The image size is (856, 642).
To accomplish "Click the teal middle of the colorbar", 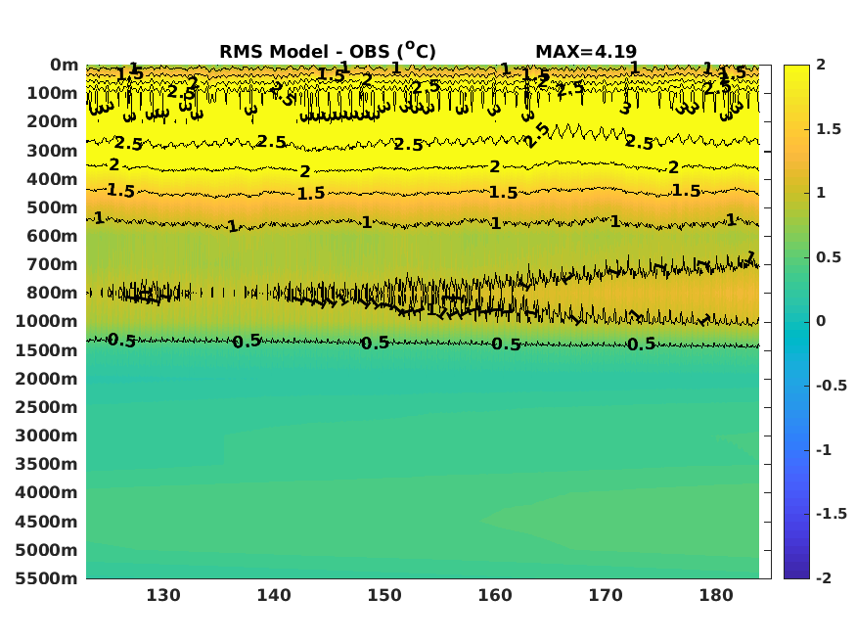I will click(796, 322).
